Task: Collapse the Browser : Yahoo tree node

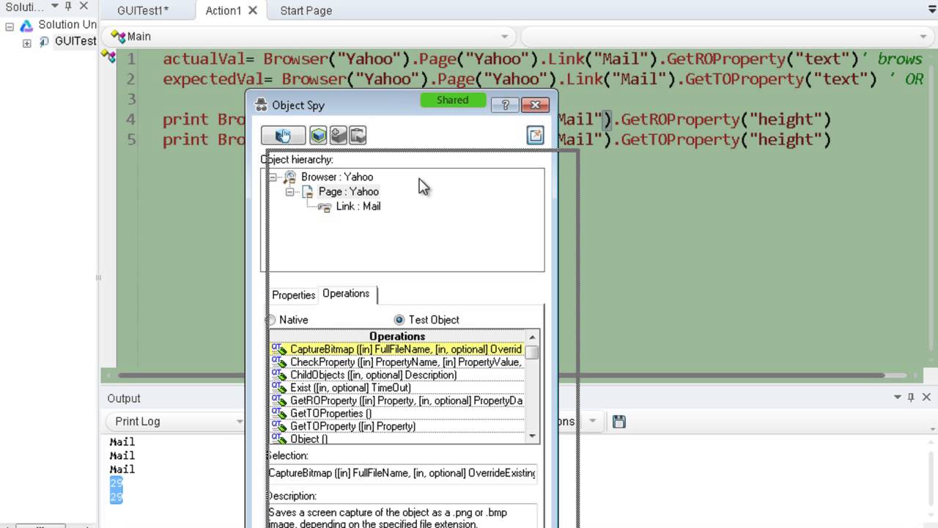Action: 273,177
